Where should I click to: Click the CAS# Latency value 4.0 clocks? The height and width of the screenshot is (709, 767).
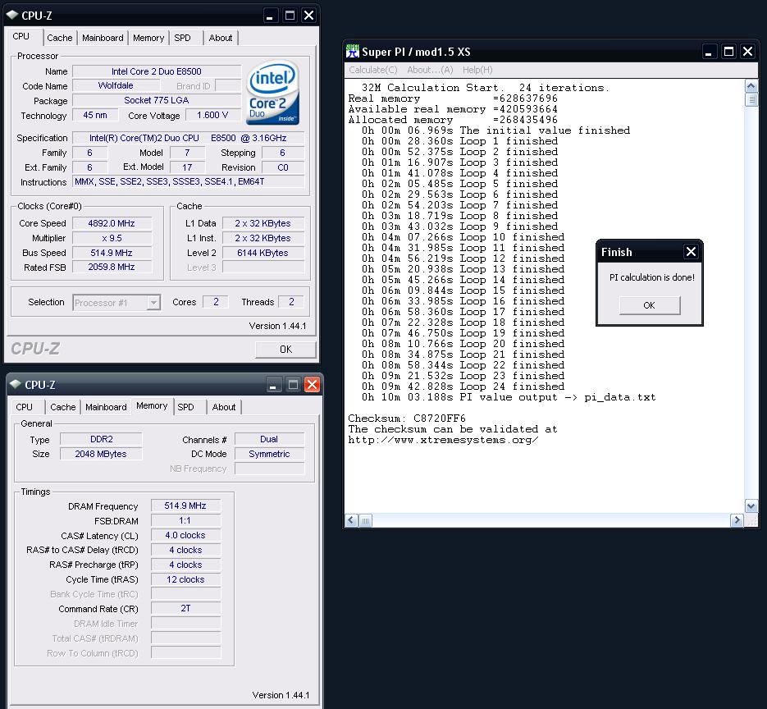point(185,535)
